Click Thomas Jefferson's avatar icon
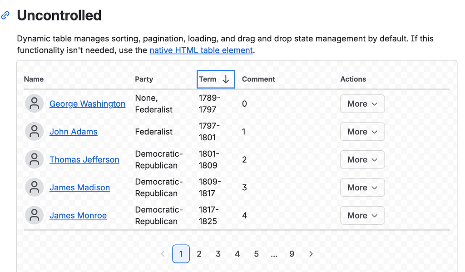Screen dimensions: 465x272 35,159
